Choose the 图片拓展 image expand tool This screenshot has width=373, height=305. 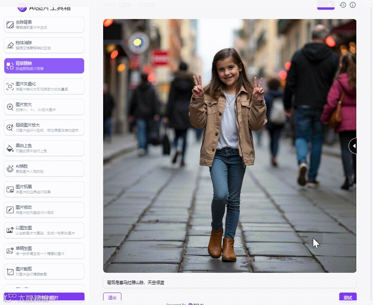pos(44,189)
